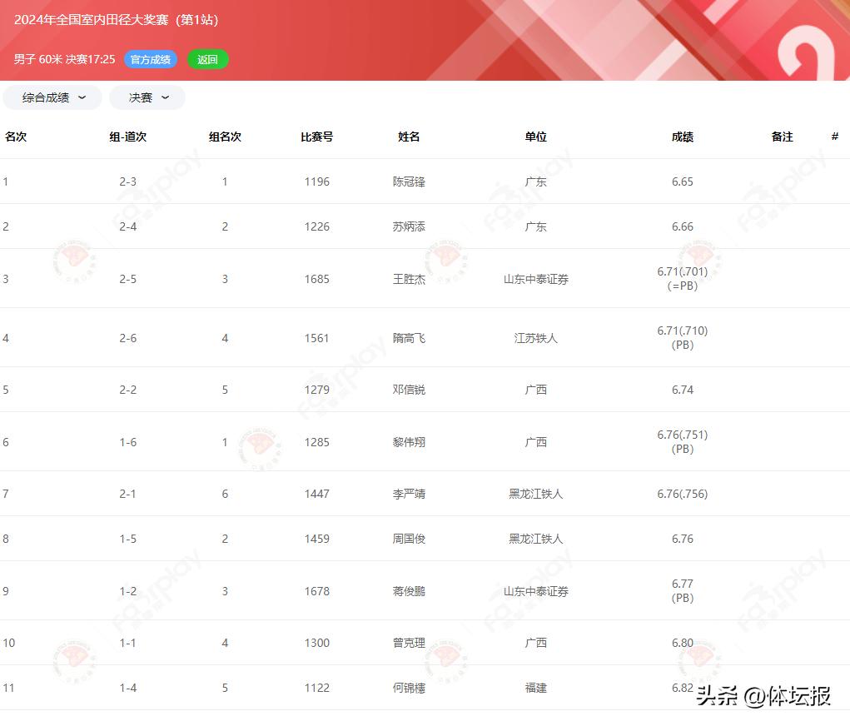
Task: Click bib number 1226
Action: coord(316,226)
